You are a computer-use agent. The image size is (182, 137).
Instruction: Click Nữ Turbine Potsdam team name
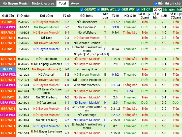click(x=87, y=80)
